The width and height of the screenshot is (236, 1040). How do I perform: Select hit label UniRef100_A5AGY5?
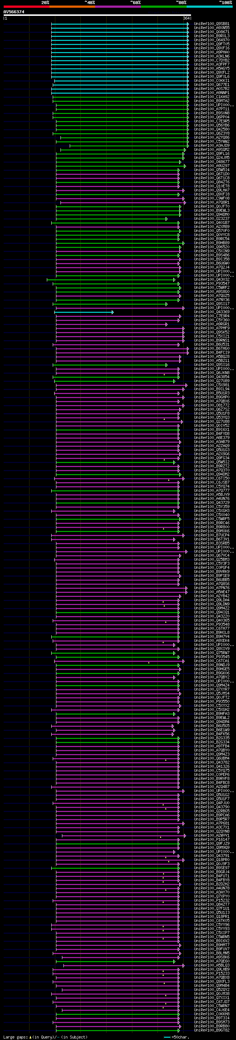pos(212,69)
